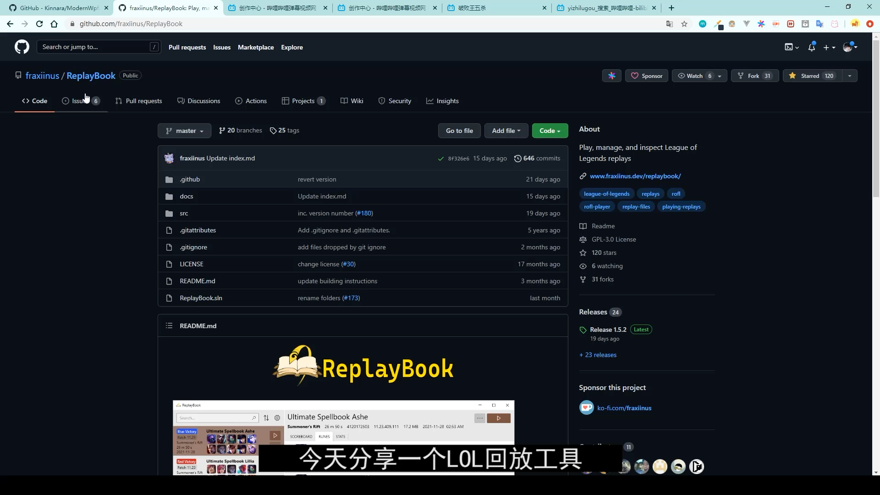Open the .github folder
Viewport: 880px width, 495px height.
(x=190, y=179)
